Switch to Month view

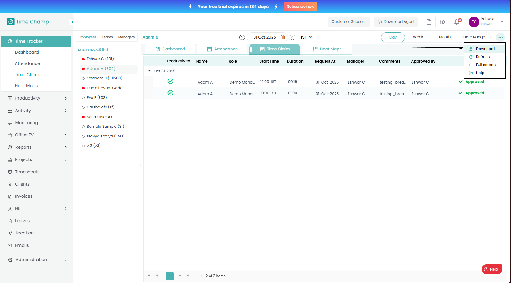[x=445, y=37]
